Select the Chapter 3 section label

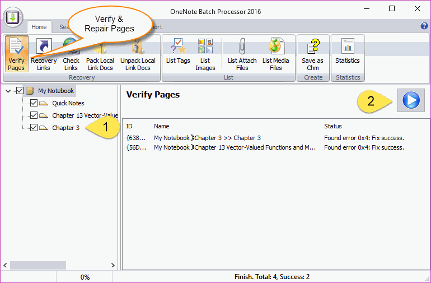(65, 127)
